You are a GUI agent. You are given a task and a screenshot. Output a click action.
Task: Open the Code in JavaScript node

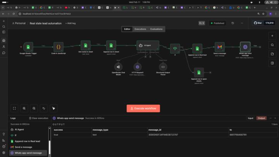59,47
